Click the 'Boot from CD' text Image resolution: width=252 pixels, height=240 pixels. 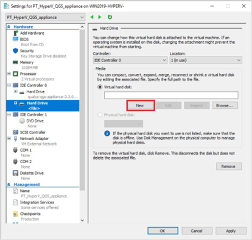pos(32,44)
